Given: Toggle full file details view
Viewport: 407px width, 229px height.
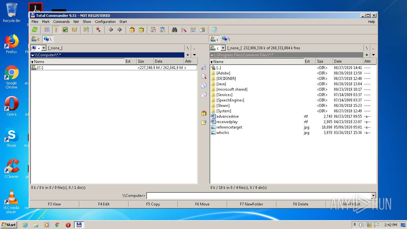Looking at the screenshot, I should 56,30.
